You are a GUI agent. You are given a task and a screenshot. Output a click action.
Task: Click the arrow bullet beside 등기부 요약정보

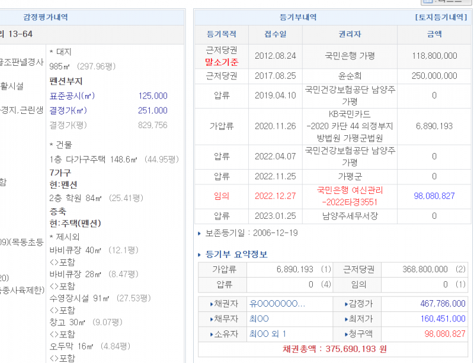coord(200,254)
